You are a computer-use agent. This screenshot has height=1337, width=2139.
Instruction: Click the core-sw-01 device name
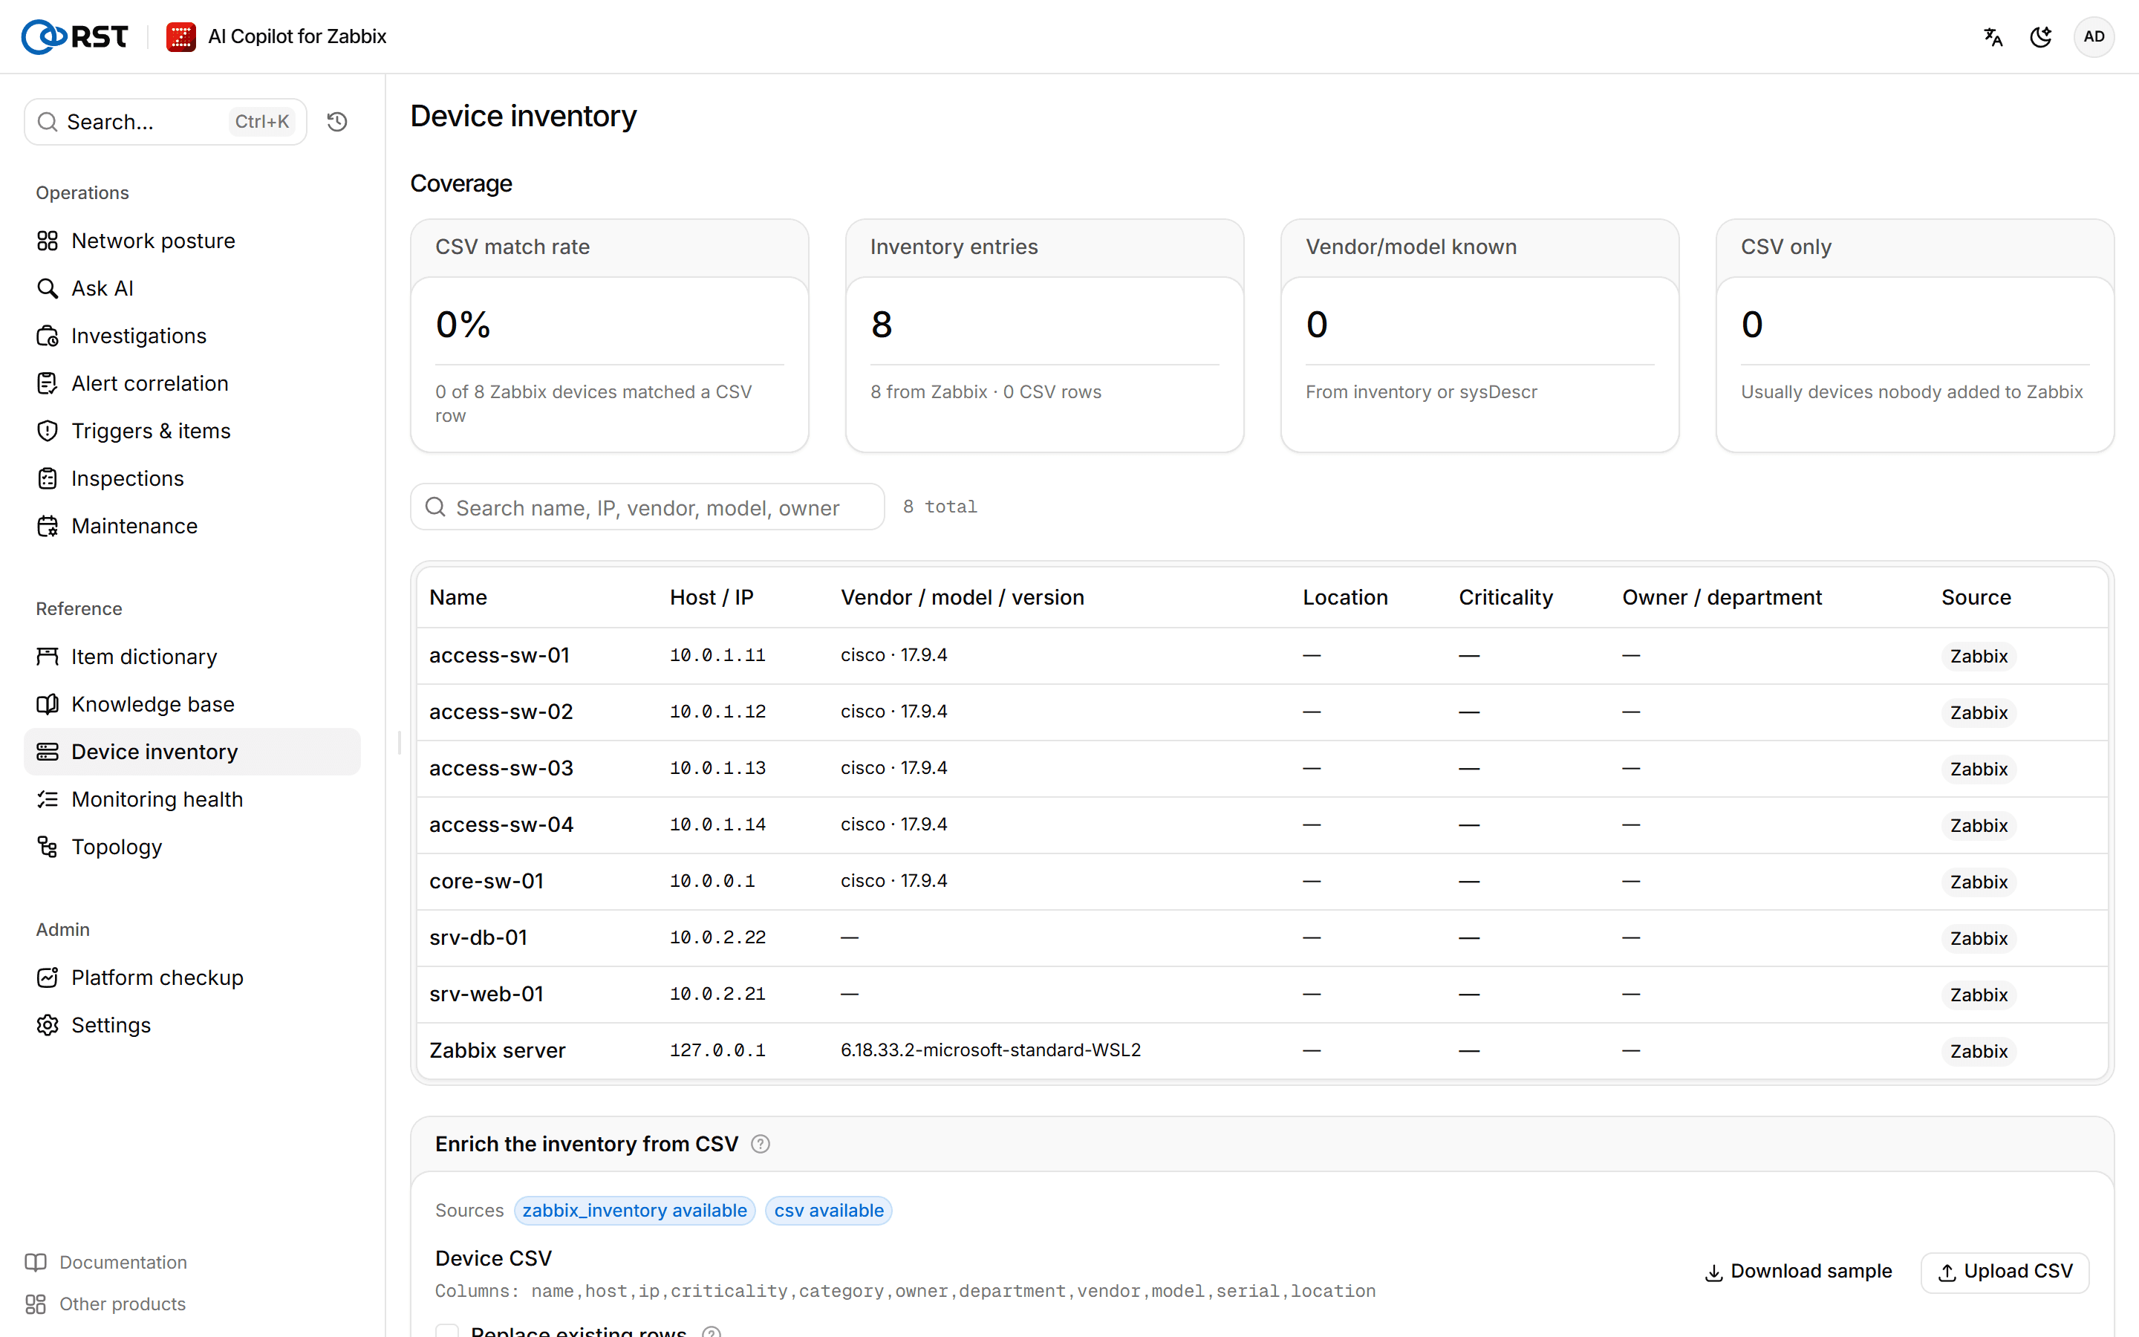click(486, 881)
